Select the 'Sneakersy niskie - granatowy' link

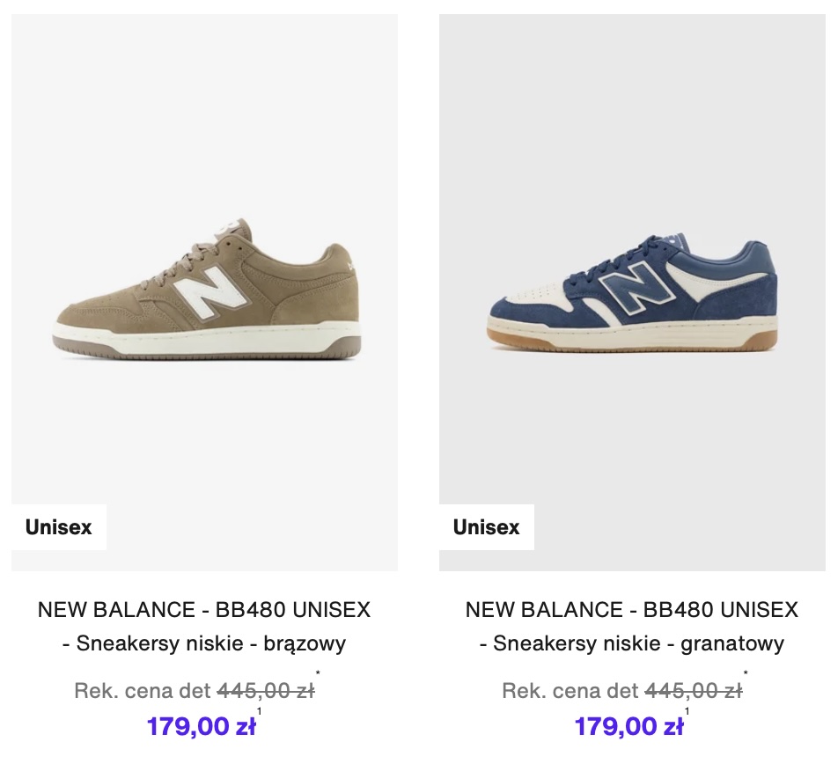pos(632,643)
